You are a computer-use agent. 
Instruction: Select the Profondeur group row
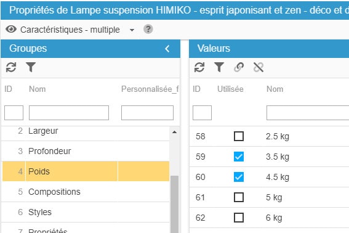(x=86, y=151)
